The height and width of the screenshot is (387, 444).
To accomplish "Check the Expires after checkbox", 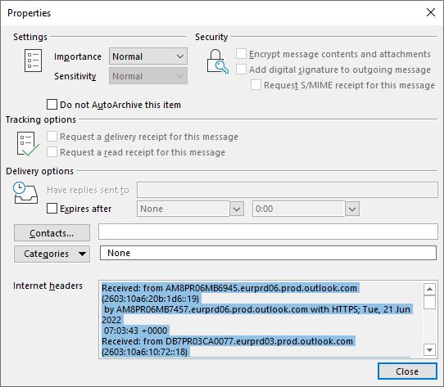I will 52,209.
